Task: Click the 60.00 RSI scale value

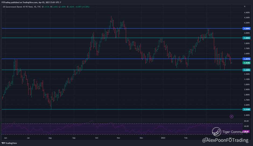Action: pyautogui.click(x=246, y=126)
